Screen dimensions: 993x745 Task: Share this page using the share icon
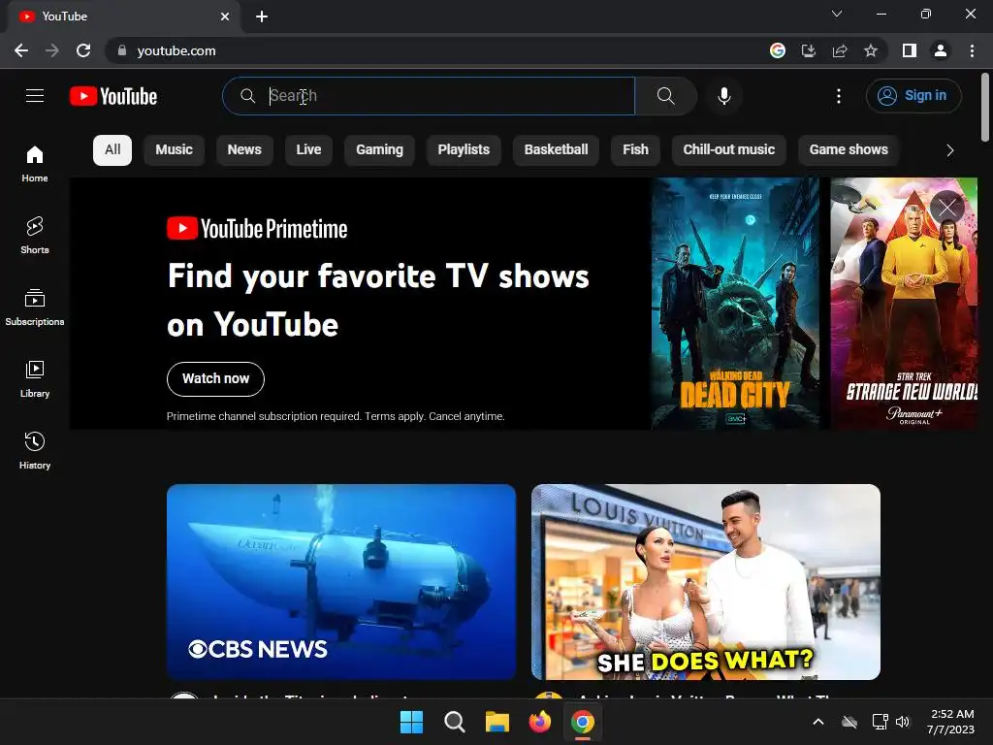click(x=840, y=50)
